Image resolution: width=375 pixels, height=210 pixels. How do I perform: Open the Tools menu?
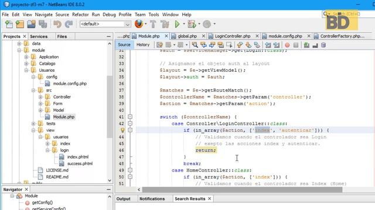click(154, 15)
